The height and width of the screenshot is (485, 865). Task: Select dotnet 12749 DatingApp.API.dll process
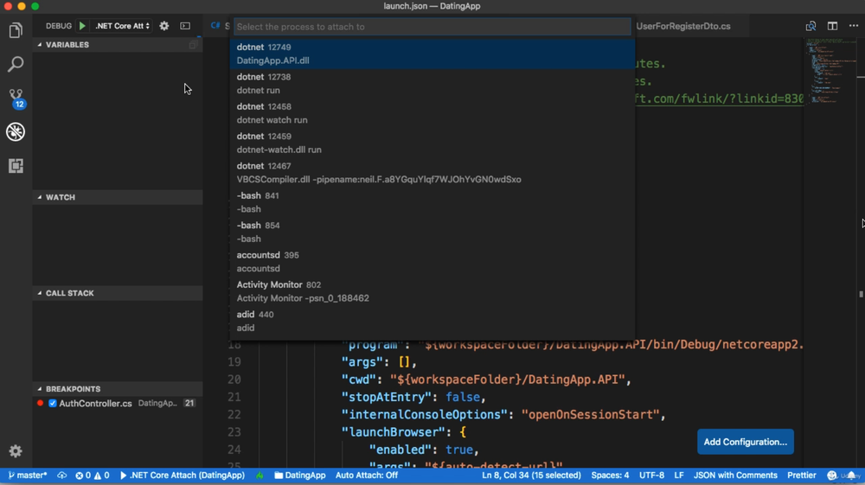pos(432,54)
